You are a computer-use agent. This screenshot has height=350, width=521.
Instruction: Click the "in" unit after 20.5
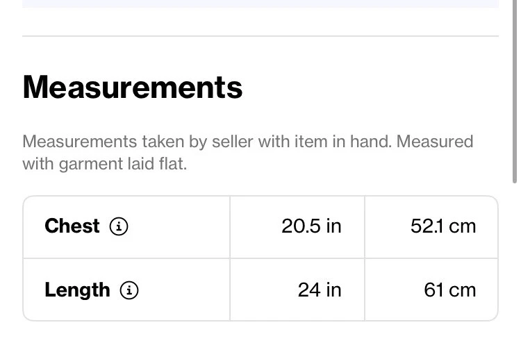pos(334,226)
